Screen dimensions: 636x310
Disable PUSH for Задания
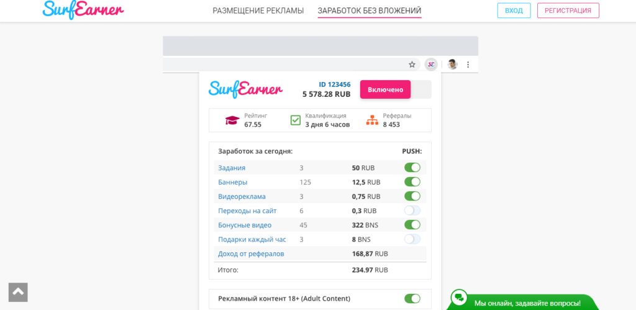pos(412,168)
